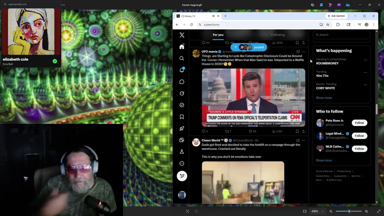Open Verified checkmark icon in X sidebar
The image size is (384, 216).
pyautogui.click(x=182, y=105)
